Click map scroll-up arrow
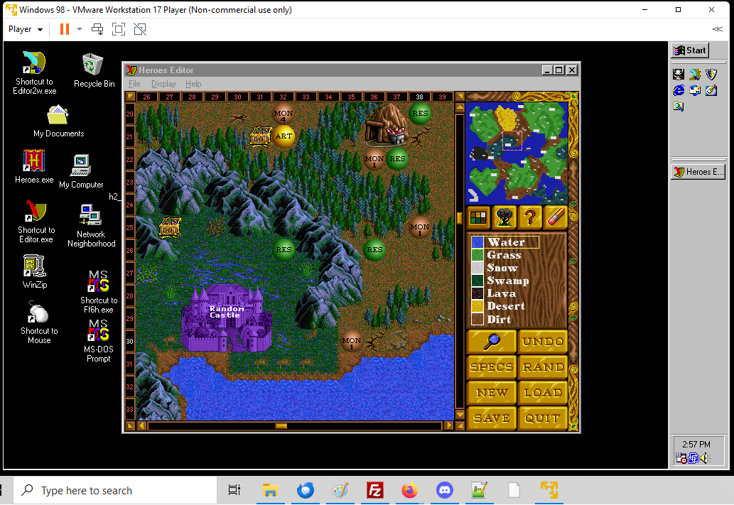 tap(460, 108)
